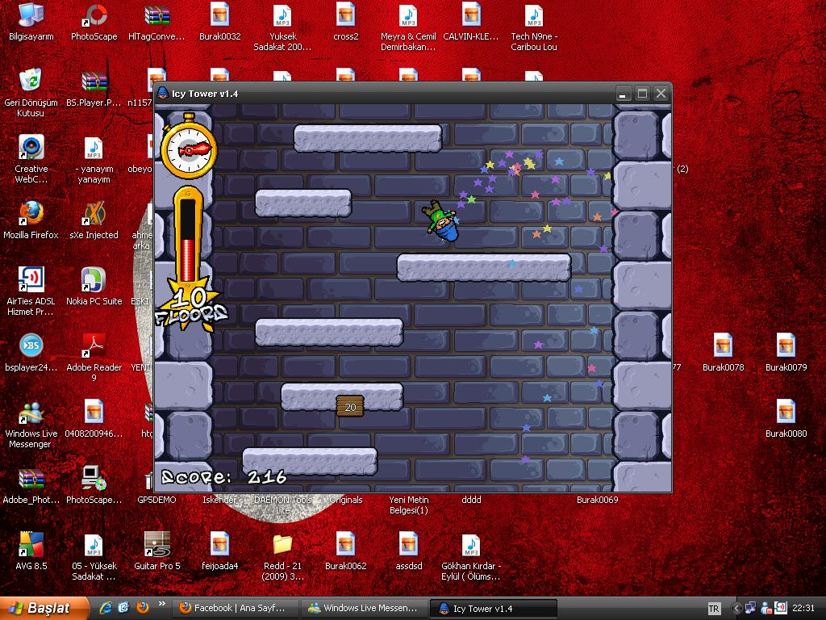Click the combo power meter gauge
Screen dimensions: 826x620
pyautogui.click(x=187, y=237)
